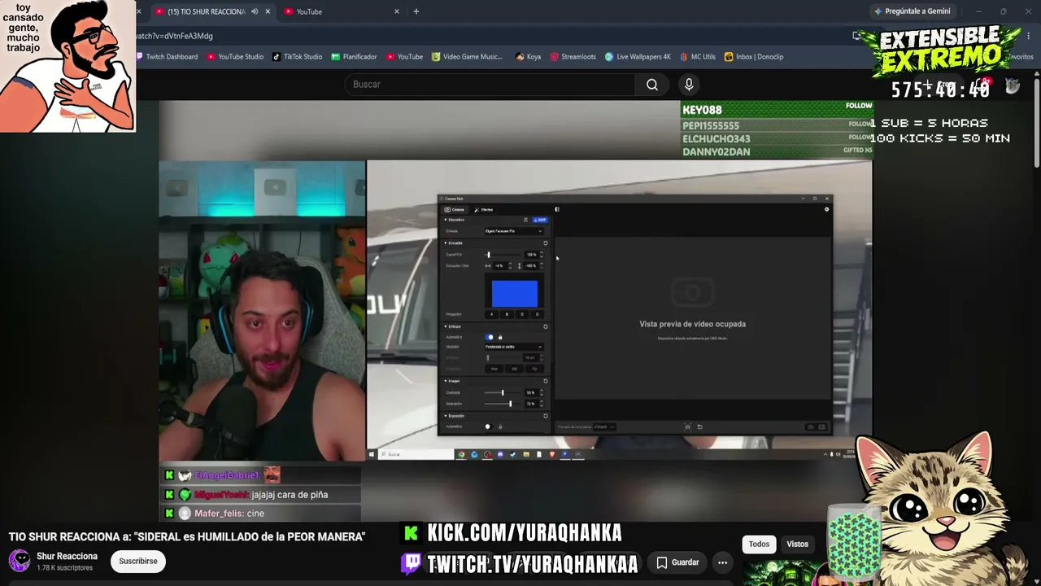1041x586 pixels.
Task: Collapse the Exposición section
Action: click(446, 416)
